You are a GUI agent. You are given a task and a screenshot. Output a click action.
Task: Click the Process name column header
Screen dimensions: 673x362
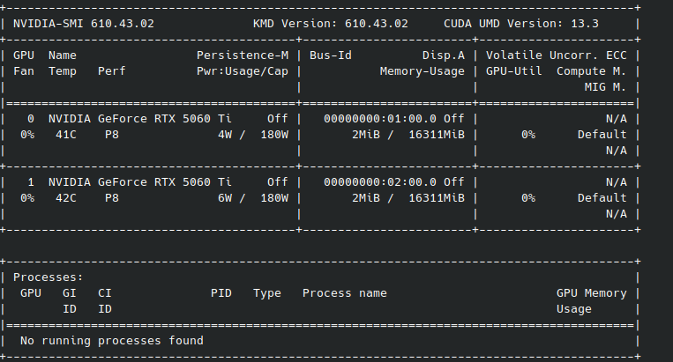[x=345, y=293]
